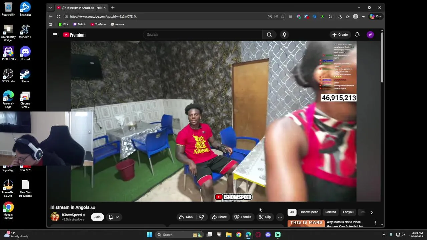The image size is (427, 240).
Task: Open YouTube notifications bell in header
Action: point(357,35)
